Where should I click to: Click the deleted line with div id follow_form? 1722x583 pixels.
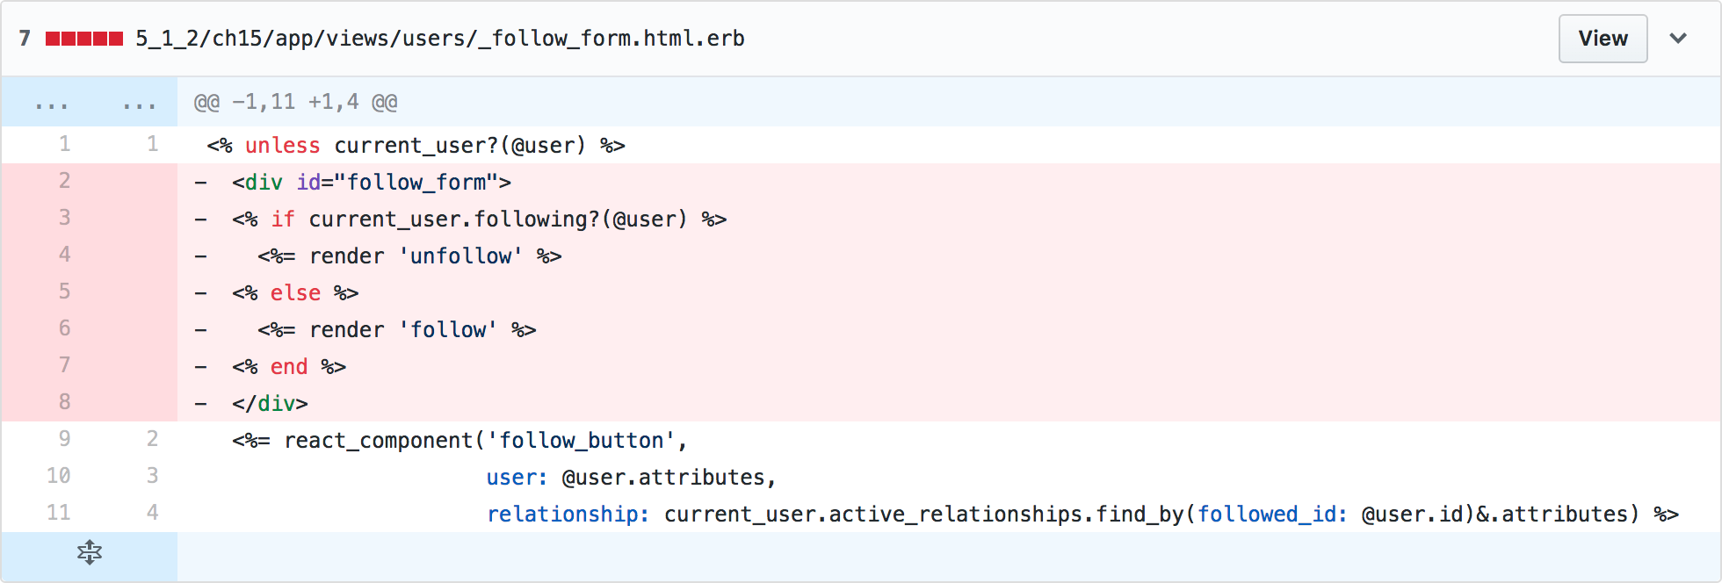pyautogui.click(x=949, y=182)
